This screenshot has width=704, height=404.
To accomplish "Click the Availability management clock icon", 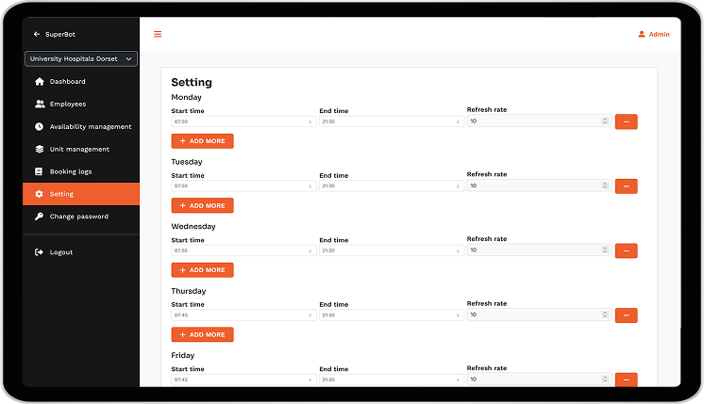I will click(x=39, y=127).
